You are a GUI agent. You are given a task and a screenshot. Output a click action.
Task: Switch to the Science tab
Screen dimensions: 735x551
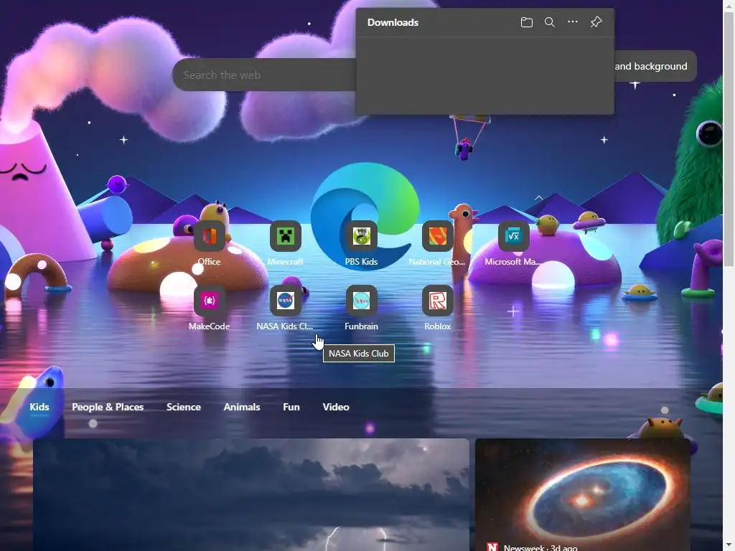click(183, 407)
